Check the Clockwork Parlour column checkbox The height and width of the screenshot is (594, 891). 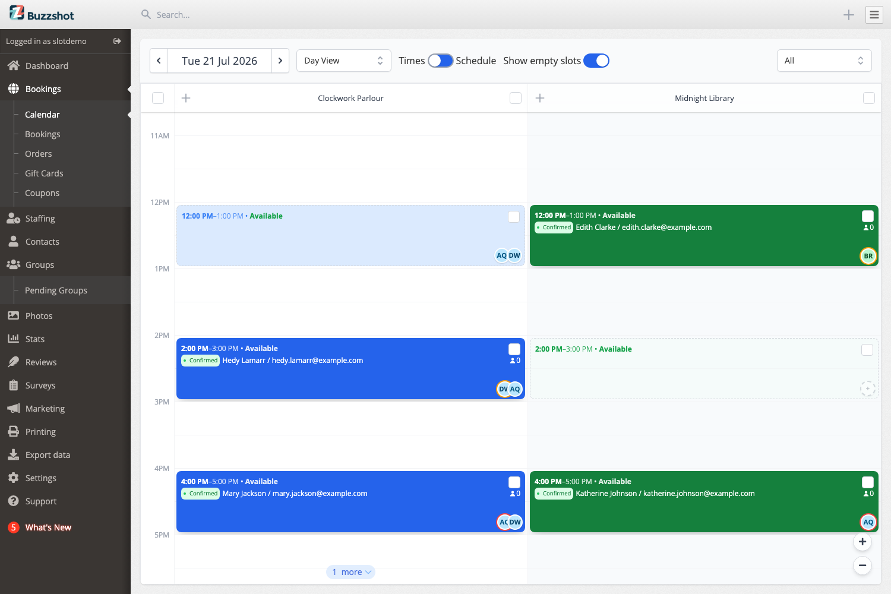pos(516,98)
